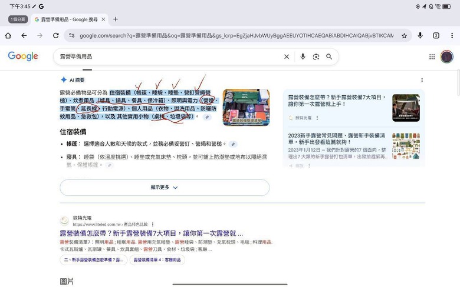Tap the Chrome home icon
Viewport: 460px width, 287px height.
8,35
